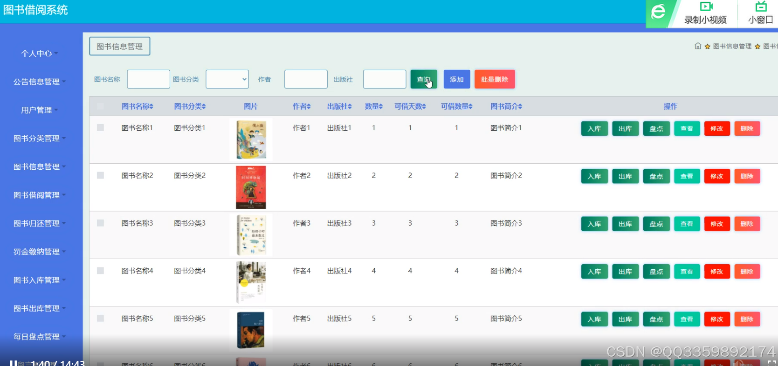This screenshot has height=366, width=778.
Task: Click 入库 for 图书名称1
Action: [x=594, y=128]
